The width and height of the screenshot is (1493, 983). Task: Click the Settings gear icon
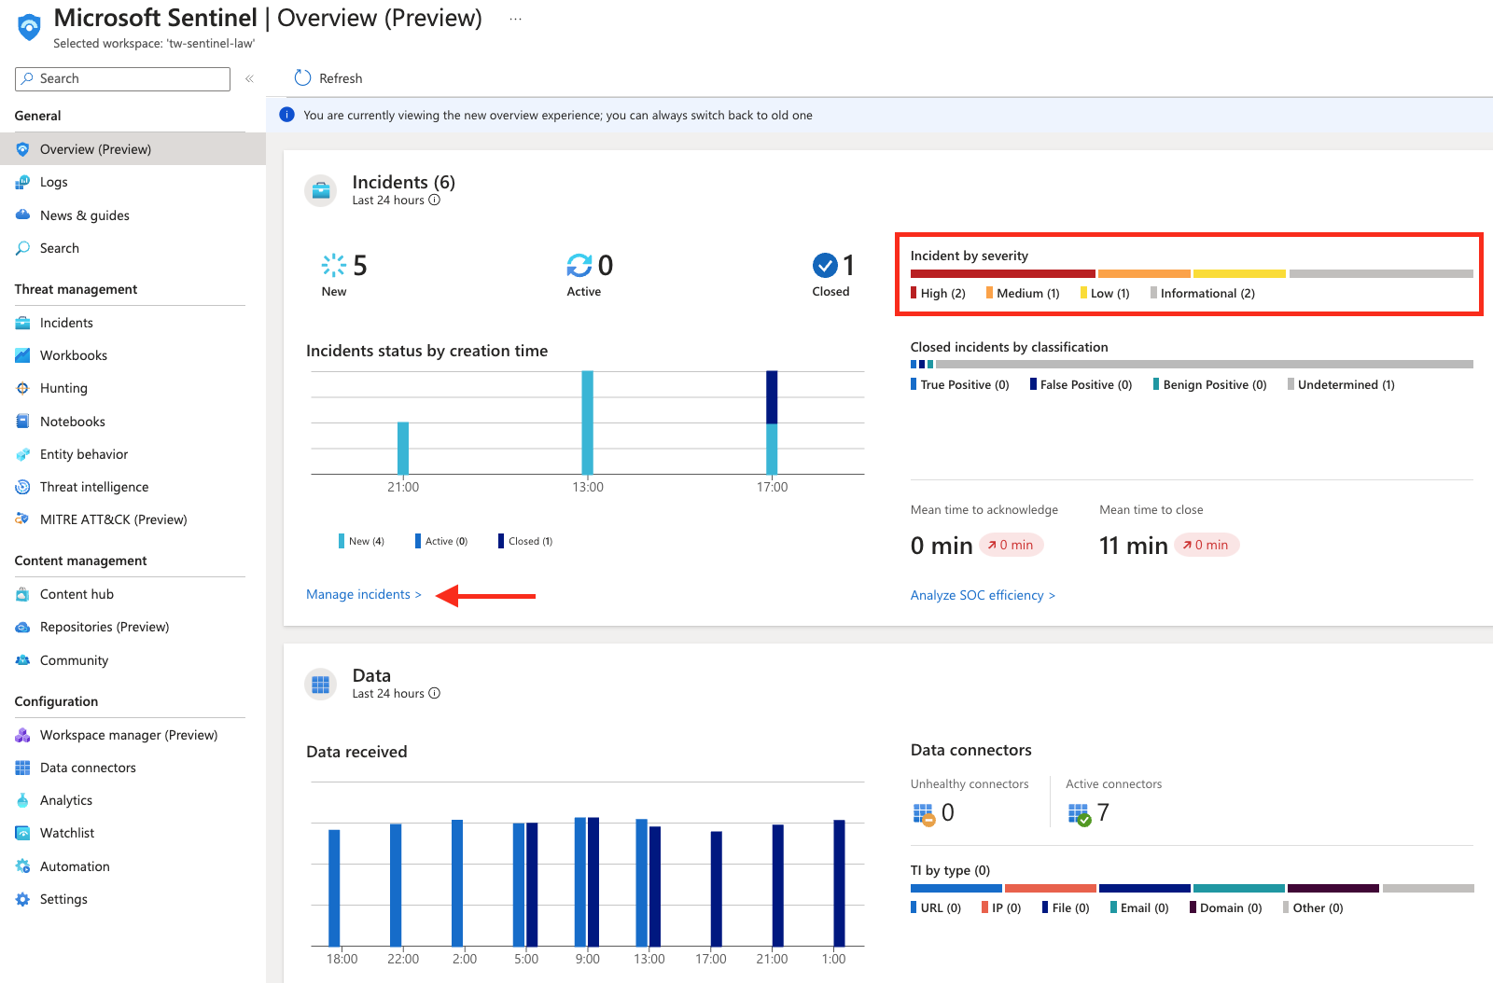point(22,899)
